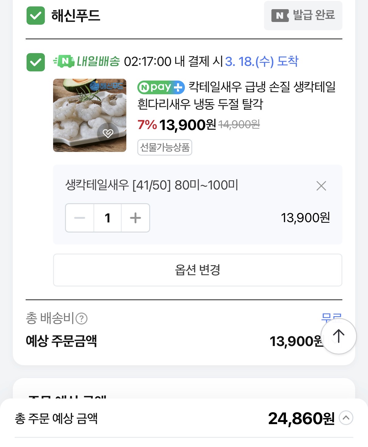
Task: Tap the Npay plus badge
Action: (161, 88)
